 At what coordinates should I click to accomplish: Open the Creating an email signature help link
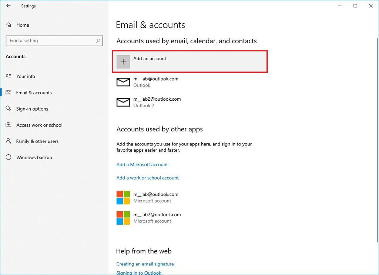point(145,264)
